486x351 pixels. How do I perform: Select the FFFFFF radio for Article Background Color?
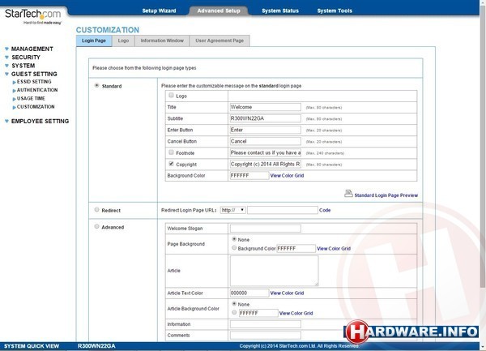click(x=234, y=312)
